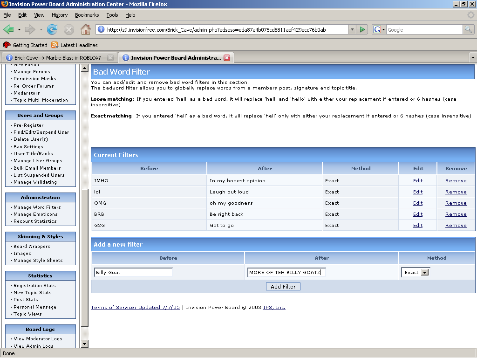Click sidebar scrollbar down arrow

(x=85, y=344)
